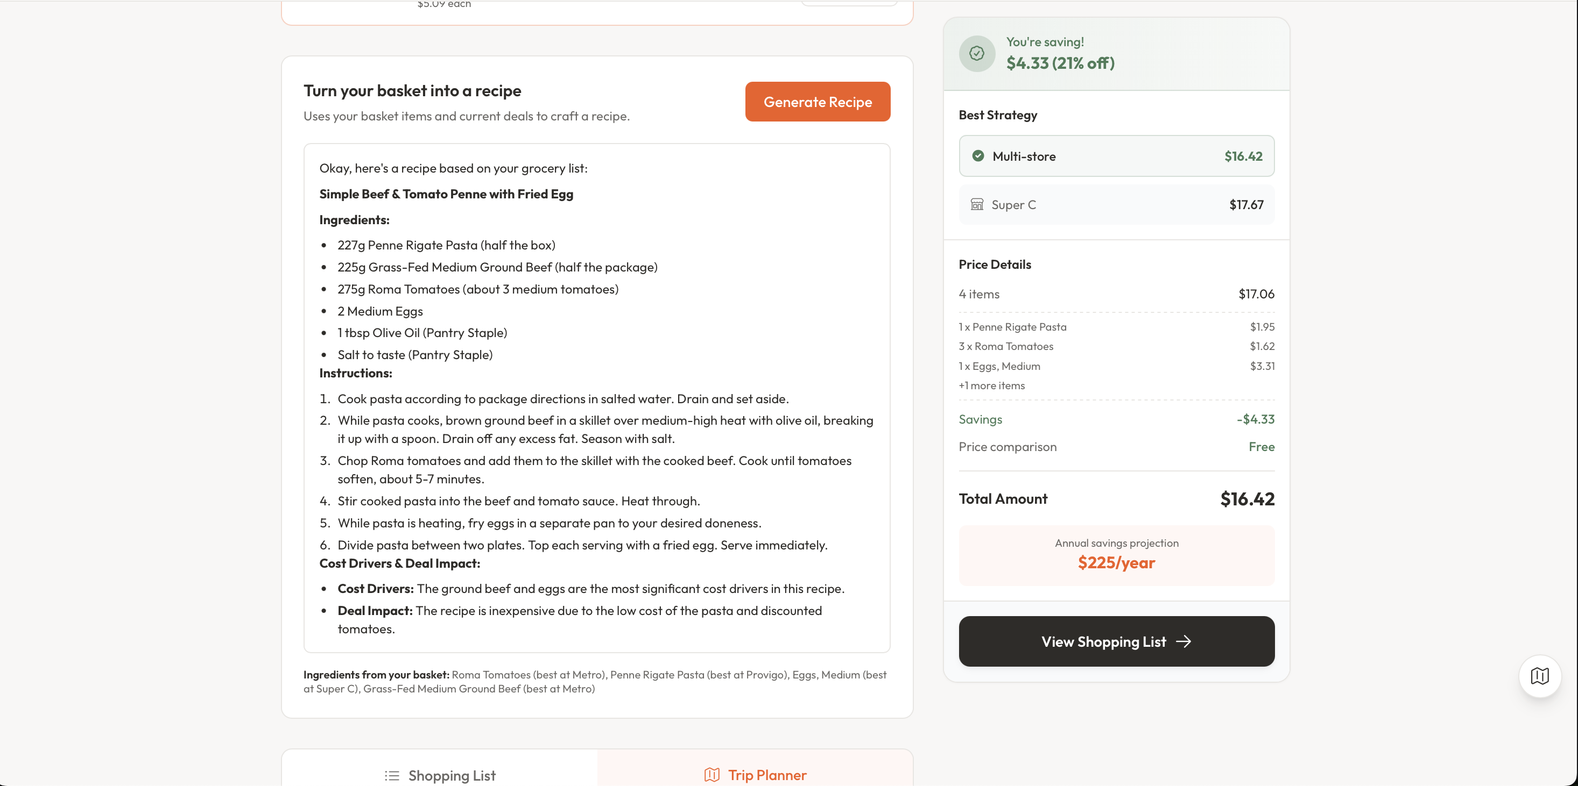Click the 4 items price row
Image resolution: width=1578 pixels, height=786 pixels.
point(1116,294)
